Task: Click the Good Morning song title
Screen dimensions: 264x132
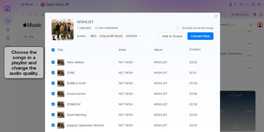Action: click(x=77, y=115)
